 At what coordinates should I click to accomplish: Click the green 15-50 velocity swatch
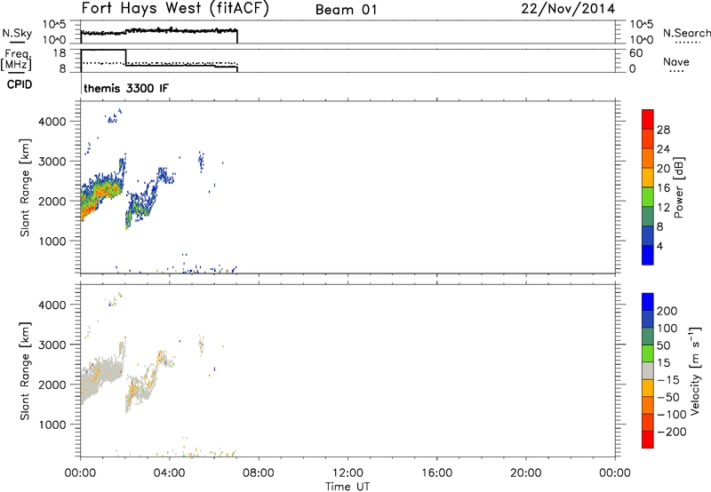coord(648,353)
